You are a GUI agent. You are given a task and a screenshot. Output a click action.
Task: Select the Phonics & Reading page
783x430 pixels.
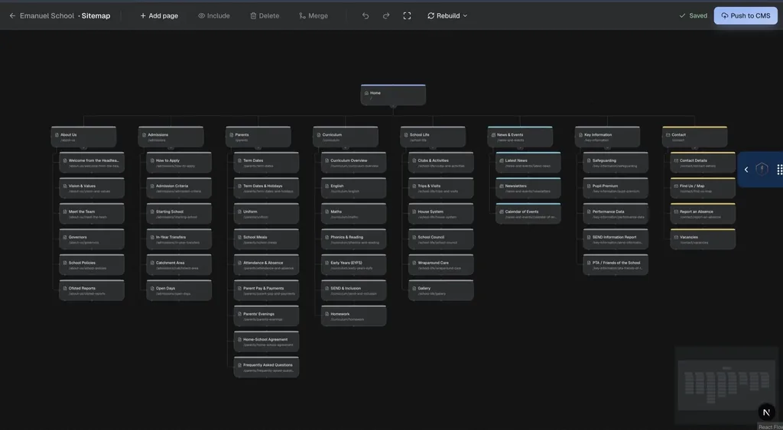coord(354,240)
